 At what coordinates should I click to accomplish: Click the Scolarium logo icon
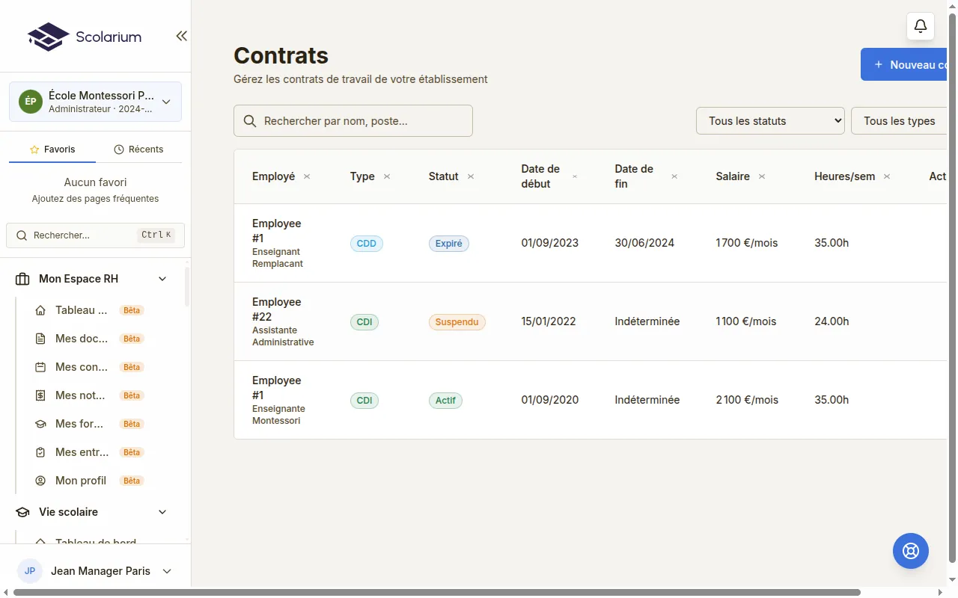pos(48,37)
